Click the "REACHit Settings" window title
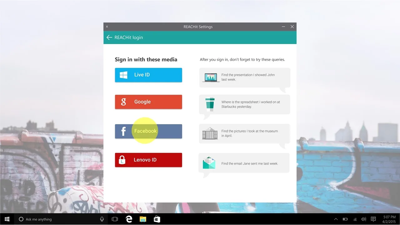Screen dimensions: 400x225 point(198,27)
